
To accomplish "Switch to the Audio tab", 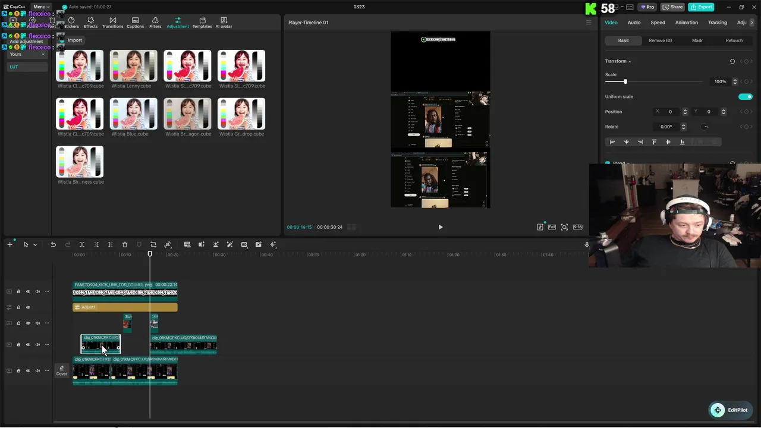I will coord(634,23).
